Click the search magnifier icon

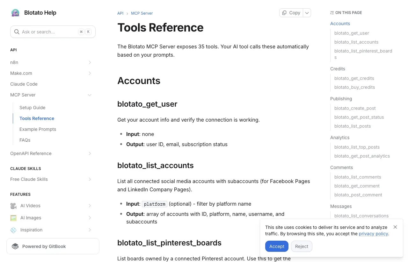click(17, 32)
